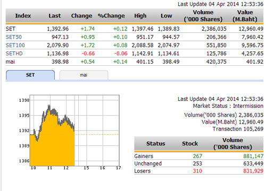Open the SET50 index link
Viewport: 266px width, 191px height.
pyautogui.click(x=14, y=37)
